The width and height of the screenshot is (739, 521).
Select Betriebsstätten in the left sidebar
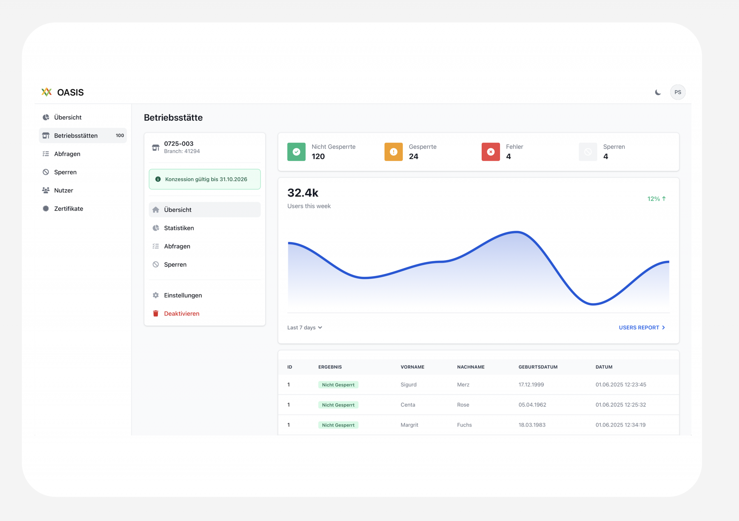[76, 136]
